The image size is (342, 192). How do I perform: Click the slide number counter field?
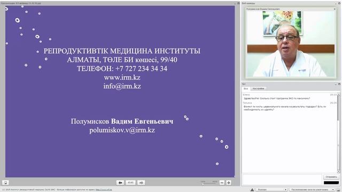coord(130,182)
